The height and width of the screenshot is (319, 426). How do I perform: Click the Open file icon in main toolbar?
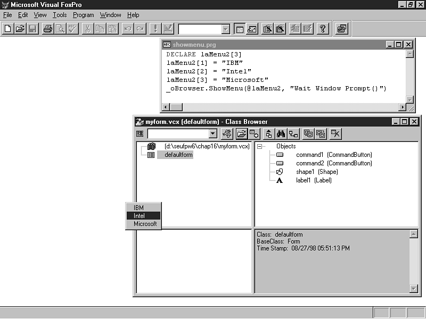(20, 29)
